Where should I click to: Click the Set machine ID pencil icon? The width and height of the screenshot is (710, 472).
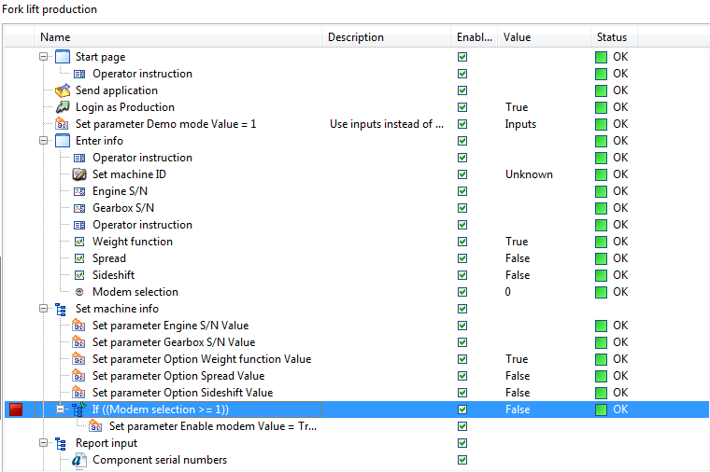(x=79, y=174)
